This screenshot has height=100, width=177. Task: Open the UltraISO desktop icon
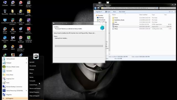pyautogui.click(x=13, y=3)
